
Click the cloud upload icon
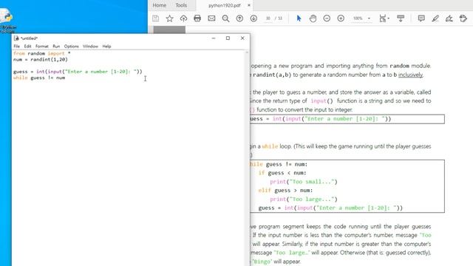183,18
